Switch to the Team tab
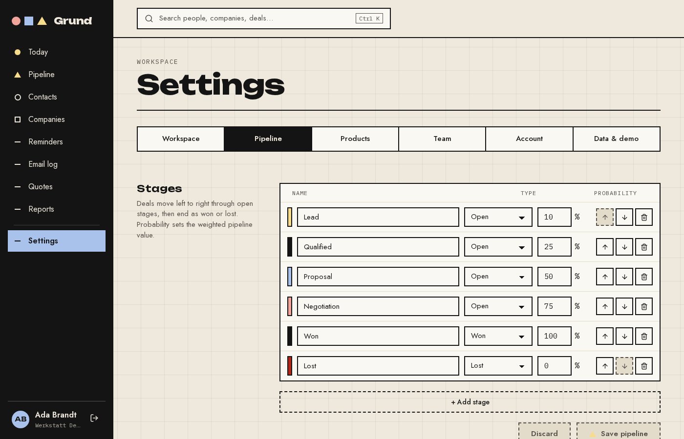 [442, 139]
